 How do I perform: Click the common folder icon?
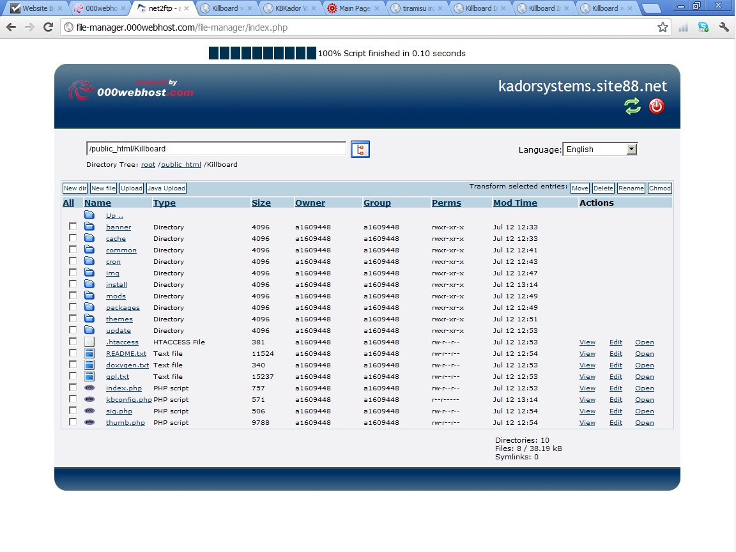click(x=89, y=250)
